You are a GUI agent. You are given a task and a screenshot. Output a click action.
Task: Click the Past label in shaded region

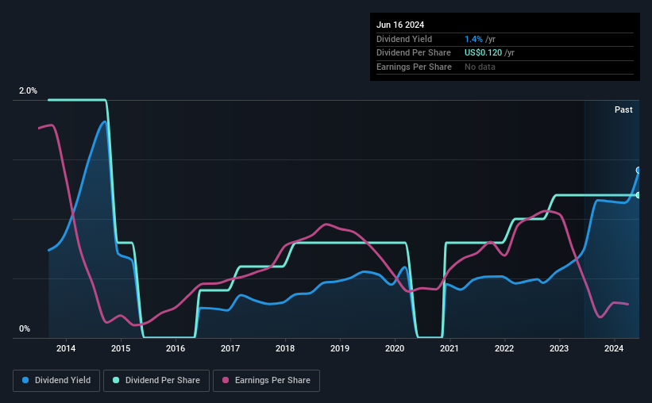pyautogui.click(x=623, y=109)
